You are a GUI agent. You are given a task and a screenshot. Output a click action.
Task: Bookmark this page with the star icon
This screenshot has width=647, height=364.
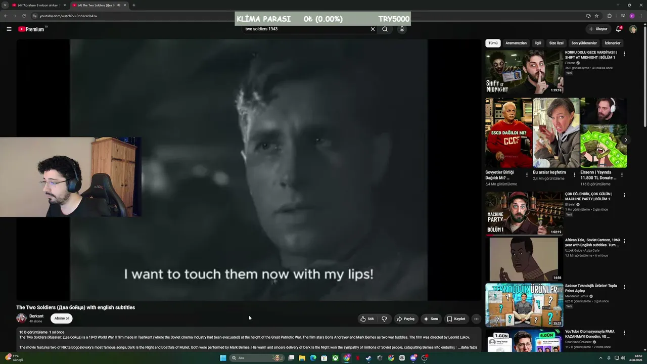tap(596, 16)
